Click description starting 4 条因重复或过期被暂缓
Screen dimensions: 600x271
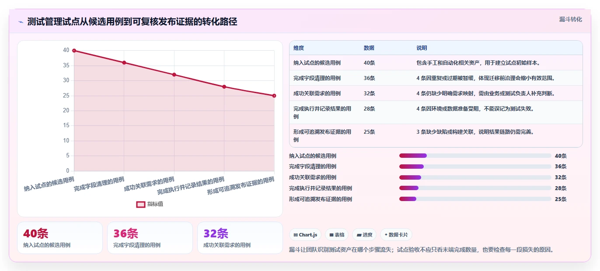tap(485, 78)
